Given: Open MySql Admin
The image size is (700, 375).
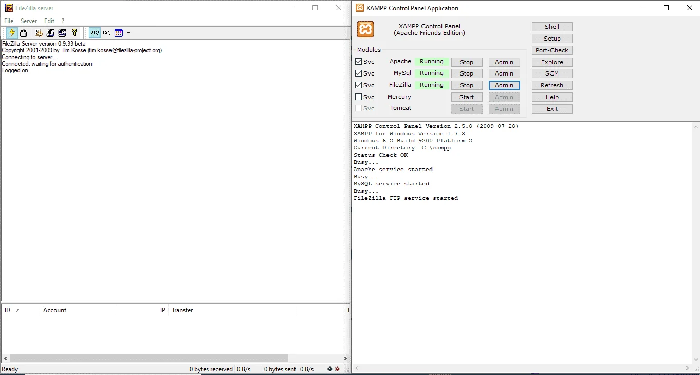Looking at the screenshot, I should pyautogui.click(x=504, y=73).
